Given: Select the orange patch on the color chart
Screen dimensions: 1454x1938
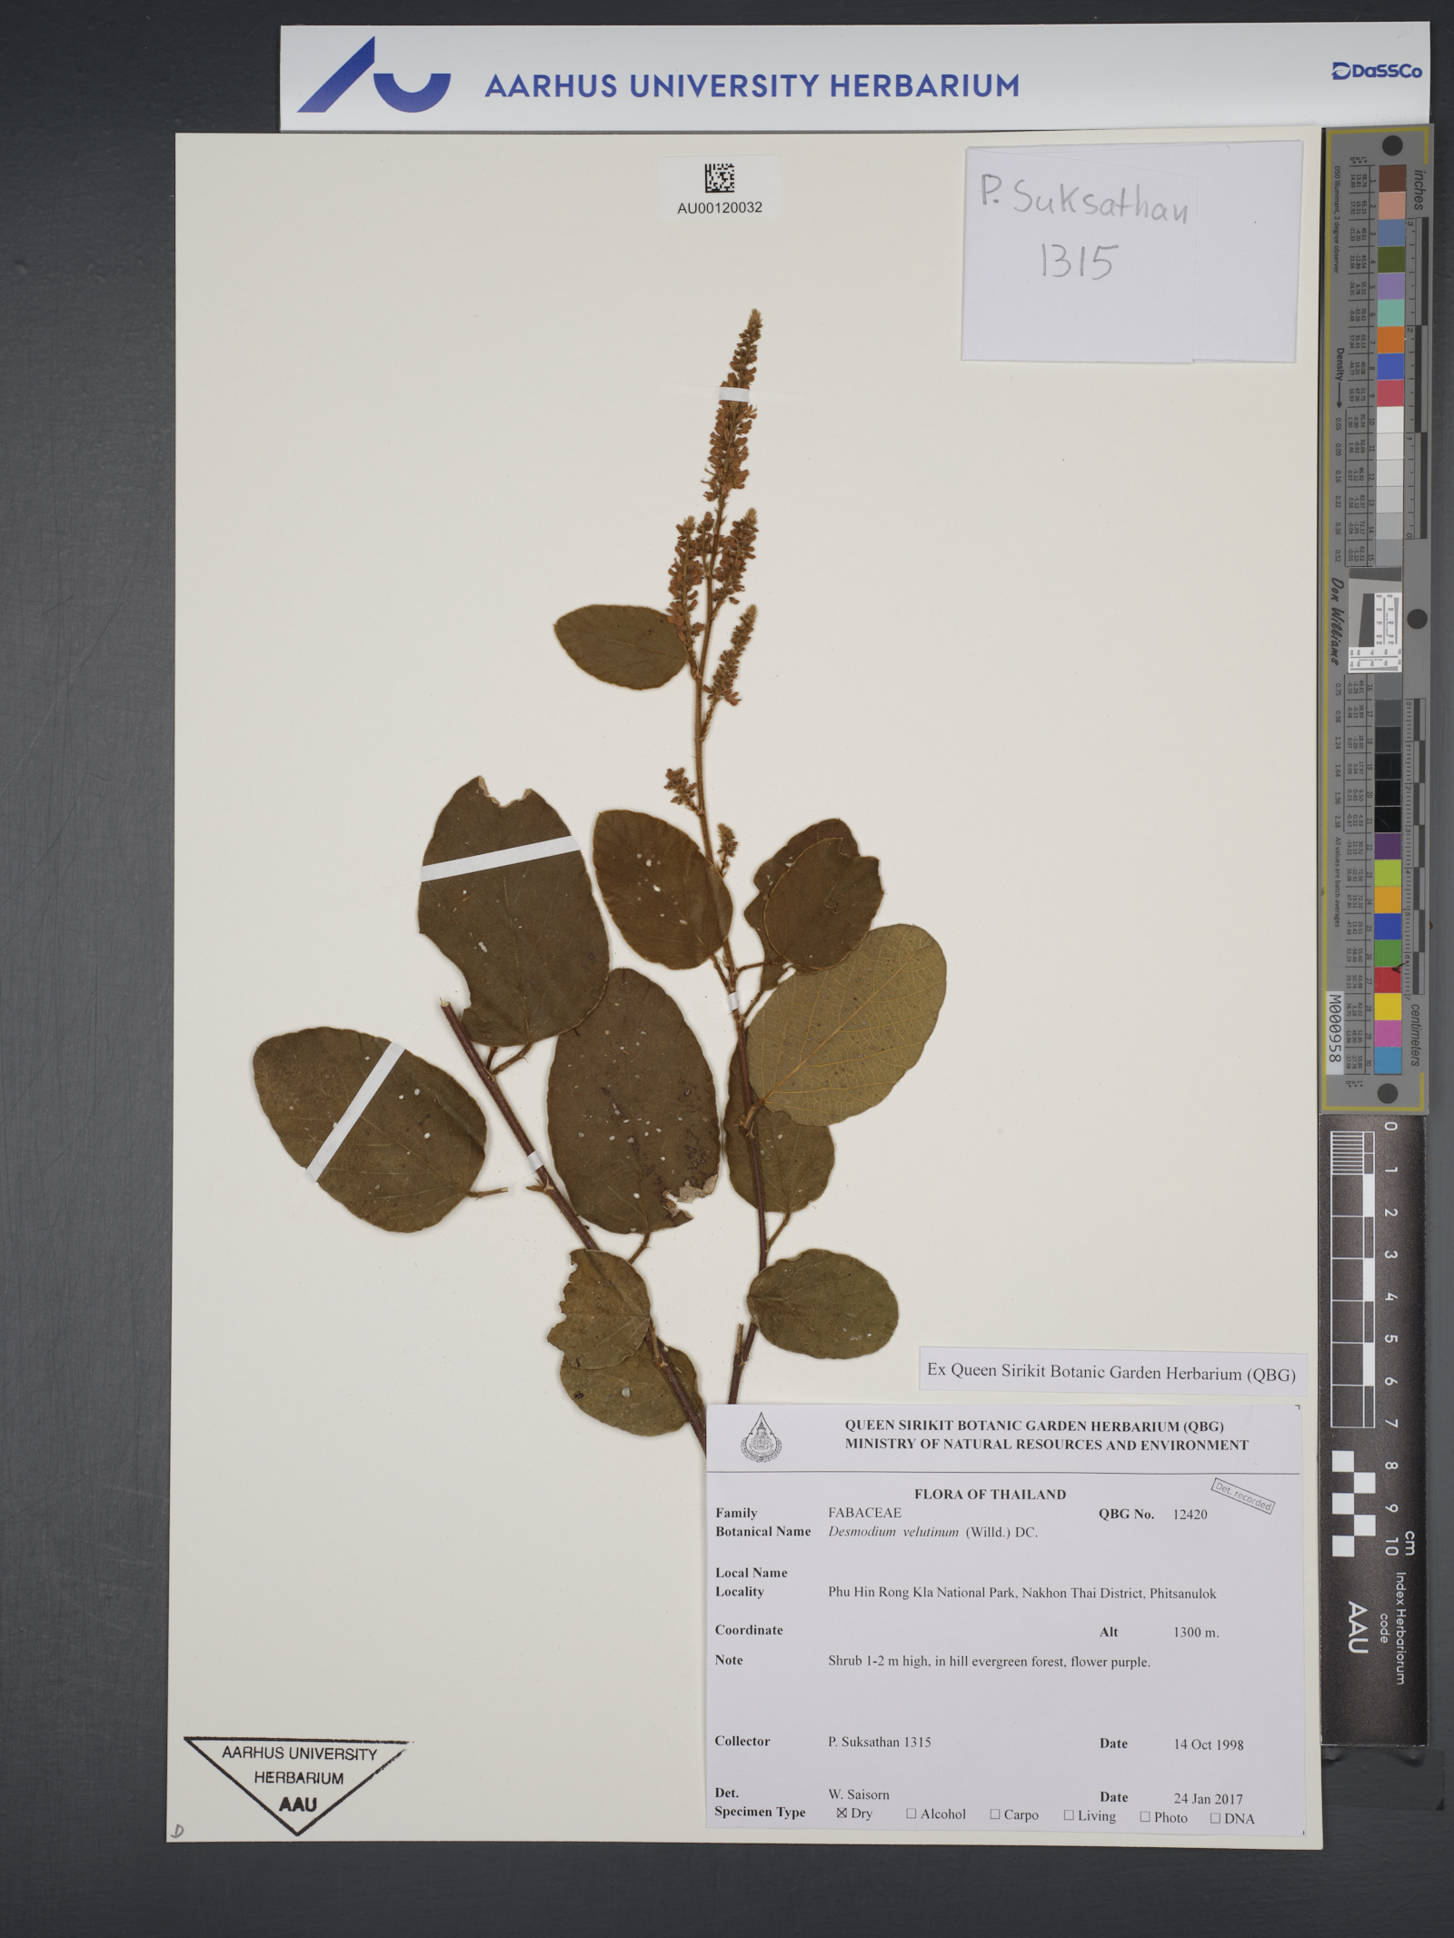Looking at the screenshot, I should point(1388,340).
